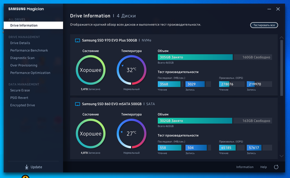
Task: Go to Diagnostic Scan
Action: point(22,58)
